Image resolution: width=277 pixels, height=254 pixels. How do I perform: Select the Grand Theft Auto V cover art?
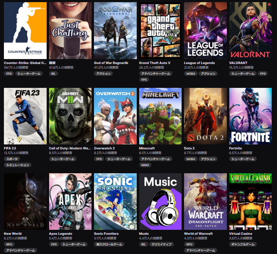(x=160, y=31)
